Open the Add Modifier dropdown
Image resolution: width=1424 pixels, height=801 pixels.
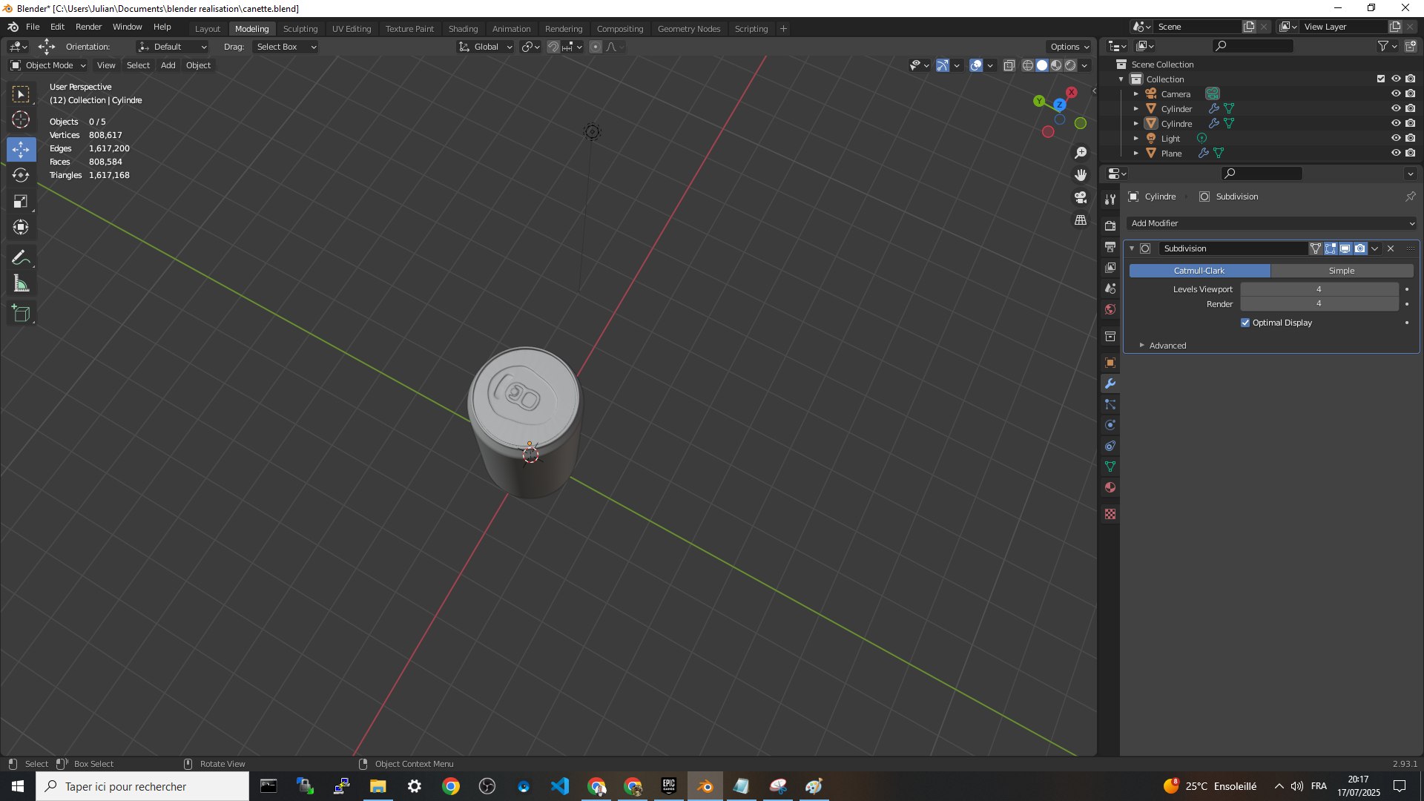coord(1272,223)
